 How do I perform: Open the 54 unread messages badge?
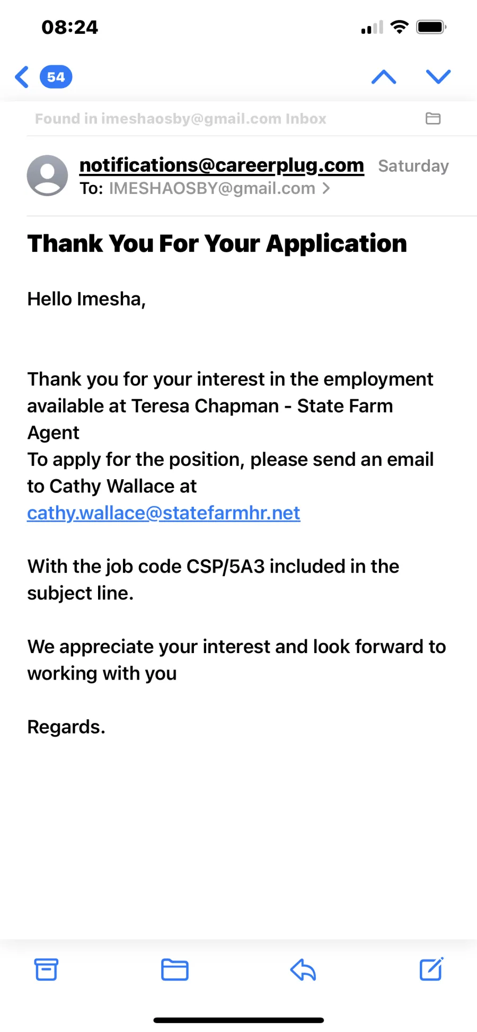(56, 77)
